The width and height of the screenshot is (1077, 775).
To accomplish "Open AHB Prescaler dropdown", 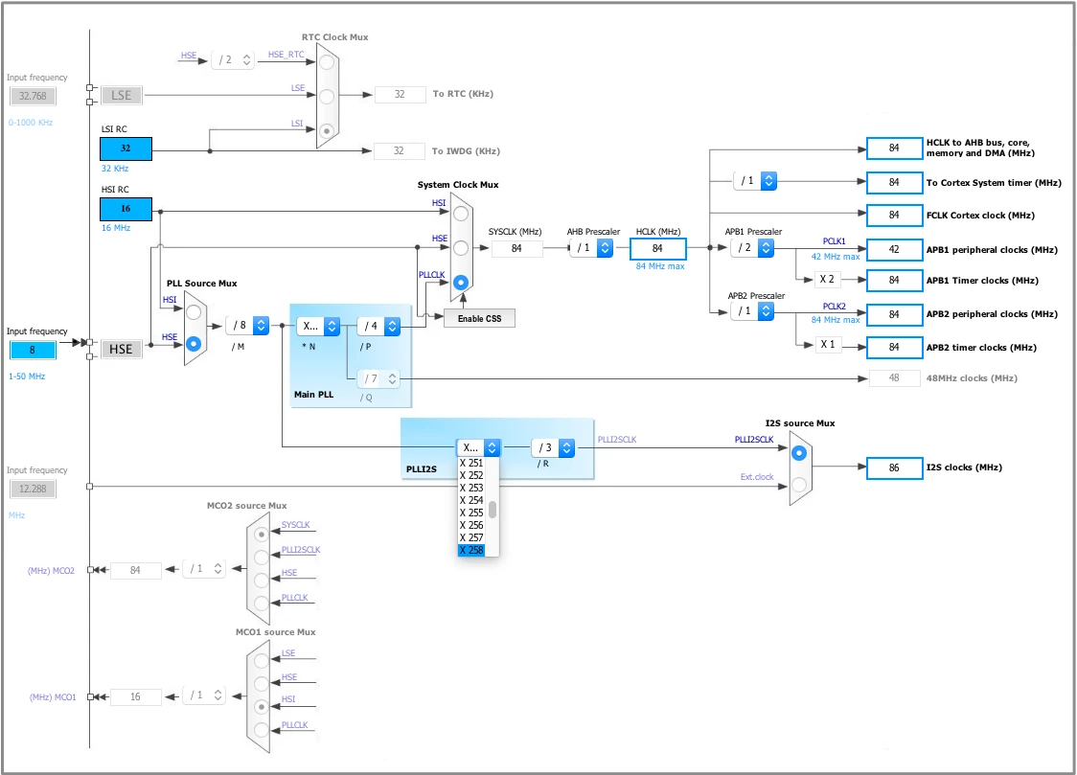I will (x=591, y=248).
